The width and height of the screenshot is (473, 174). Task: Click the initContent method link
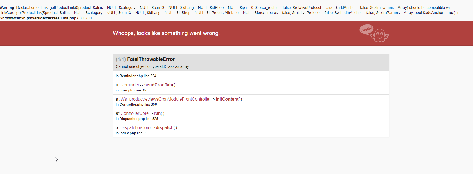tap(227, 99)
